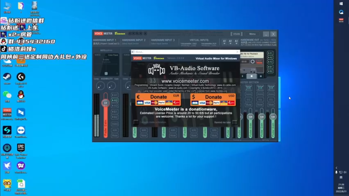Open the QQ penguin desktop icon
This screenshot has height=196, width=349.
click(21, 96)
